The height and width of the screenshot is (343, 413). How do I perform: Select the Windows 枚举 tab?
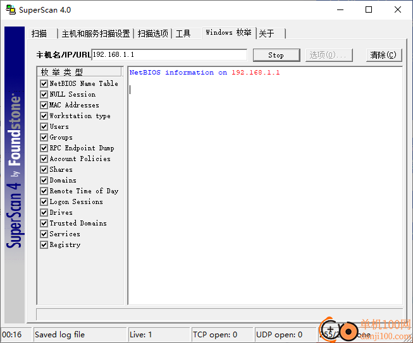tap(228, 33)
